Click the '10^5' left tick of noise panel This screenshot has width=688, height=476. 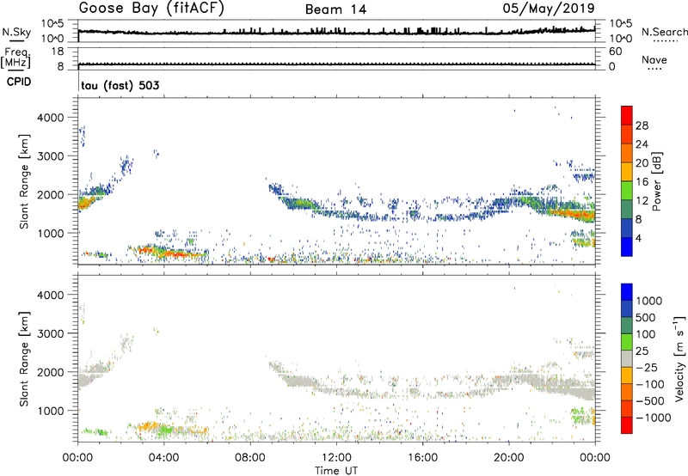coord(52,23)
